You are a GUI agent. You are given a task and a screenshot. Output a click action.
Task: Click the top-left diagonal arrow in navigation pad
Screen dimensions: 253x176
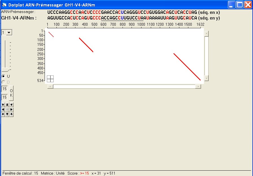[x=3, y=105]
